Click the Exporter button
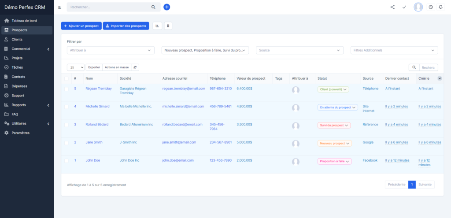Viewport: 451px width, 218px height. (94, 67)
